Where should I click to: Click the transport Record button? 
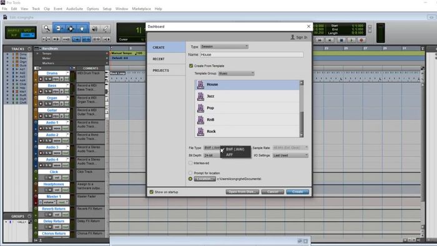(x=361, y=40)
